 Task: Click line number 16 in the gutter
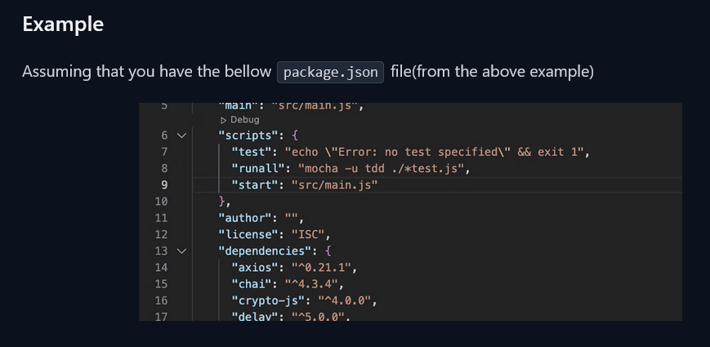(x=160, y=300)
